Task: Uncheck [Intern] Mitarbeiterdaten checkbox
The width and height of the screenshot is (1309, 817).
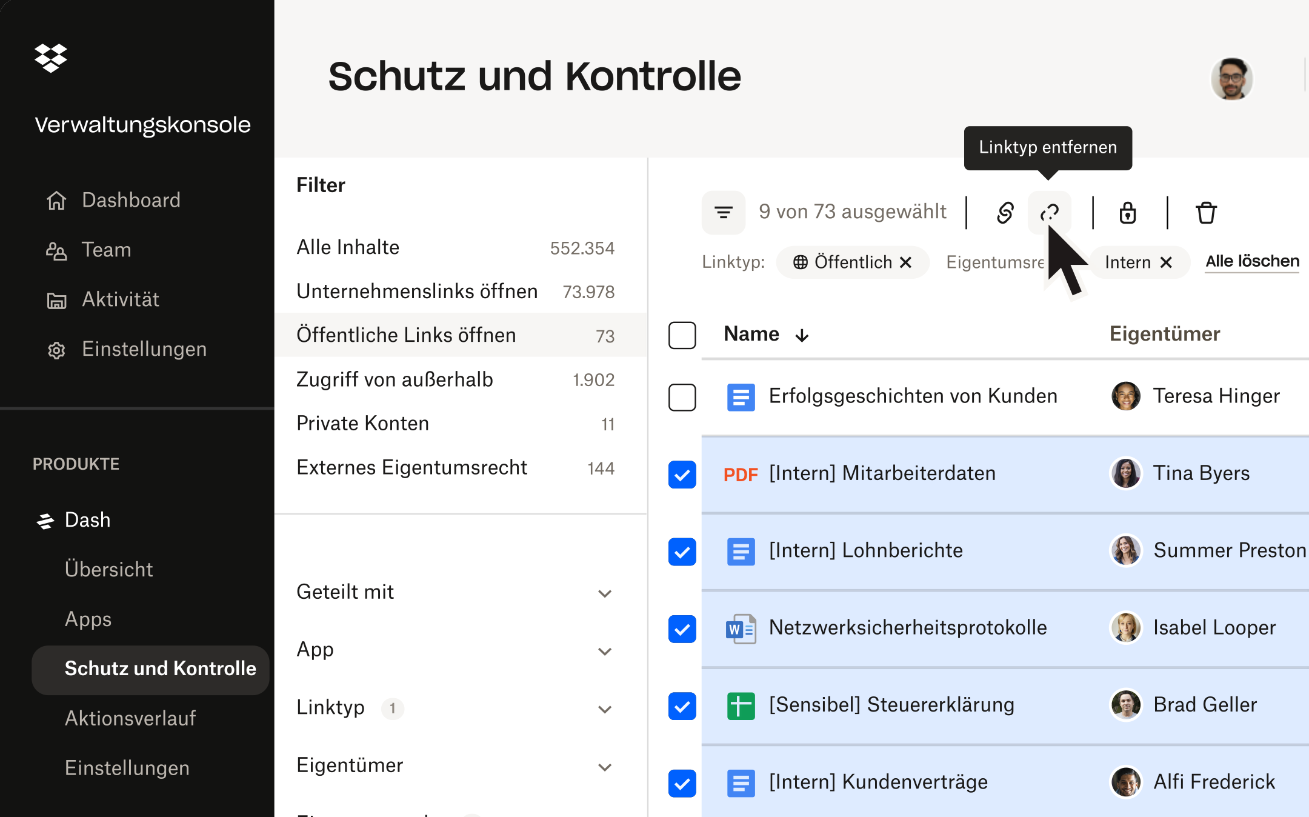Action: pyautogui.click(x=682, y=474)
